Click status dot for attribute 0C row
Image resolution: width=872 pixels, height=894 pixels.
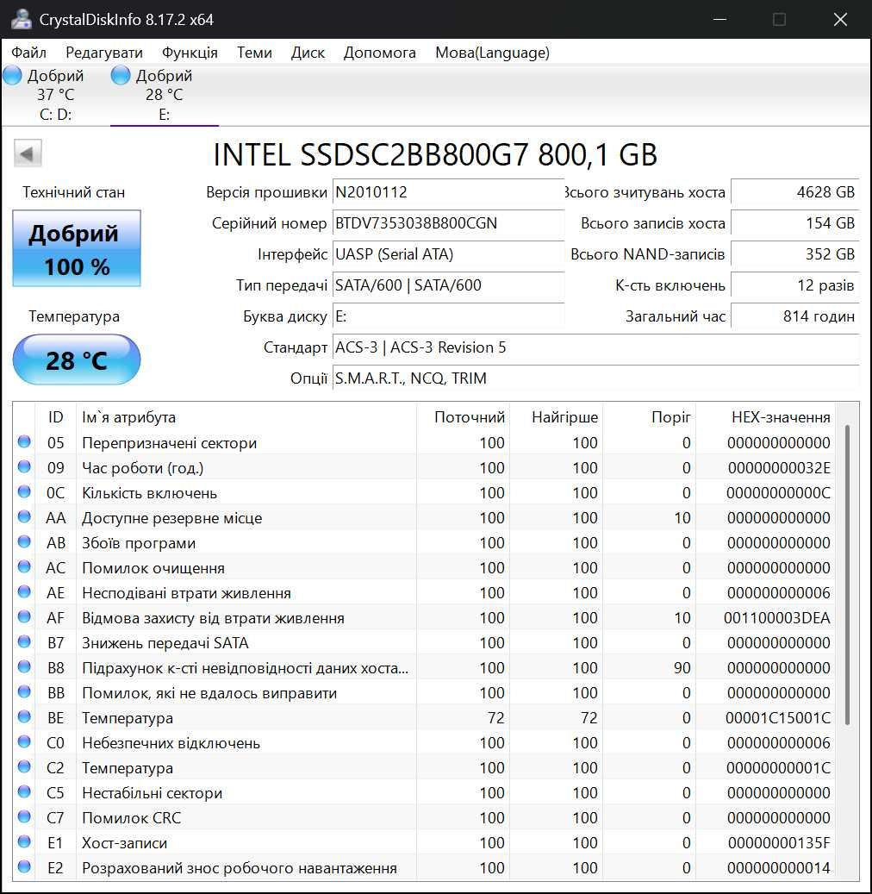pyautogui.click(x=24, y=492)
